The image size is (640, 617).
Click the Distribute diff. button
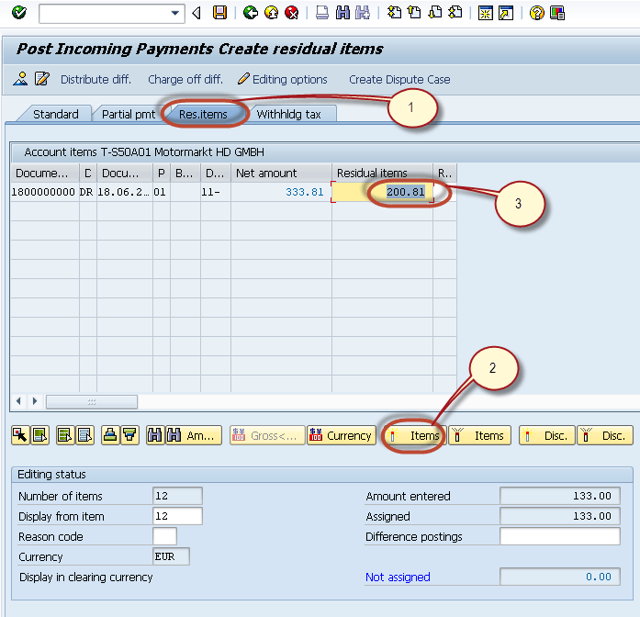pos(95,80)
